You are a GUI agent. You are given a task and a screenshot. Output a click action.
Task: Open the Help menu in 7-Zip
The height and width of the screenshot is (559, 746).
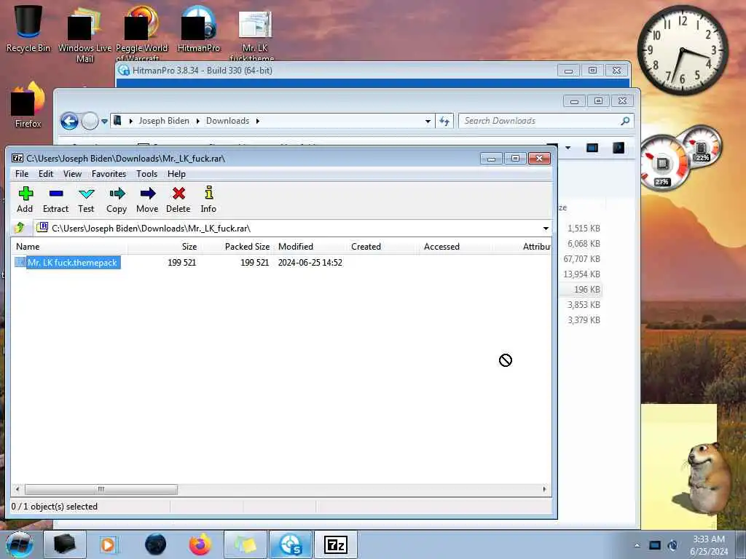coord(176,174)
